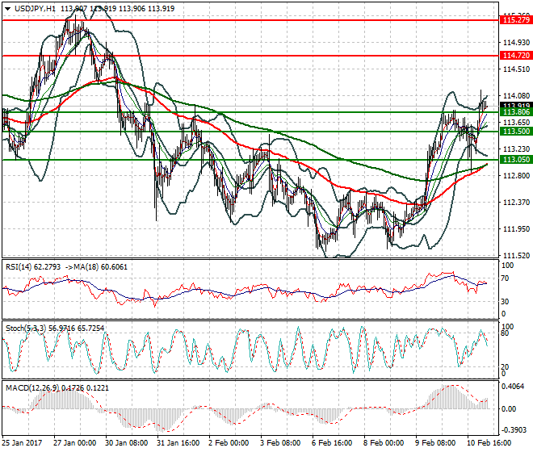Select the Stoch(5,3,3) indicator label

[27, 329]
